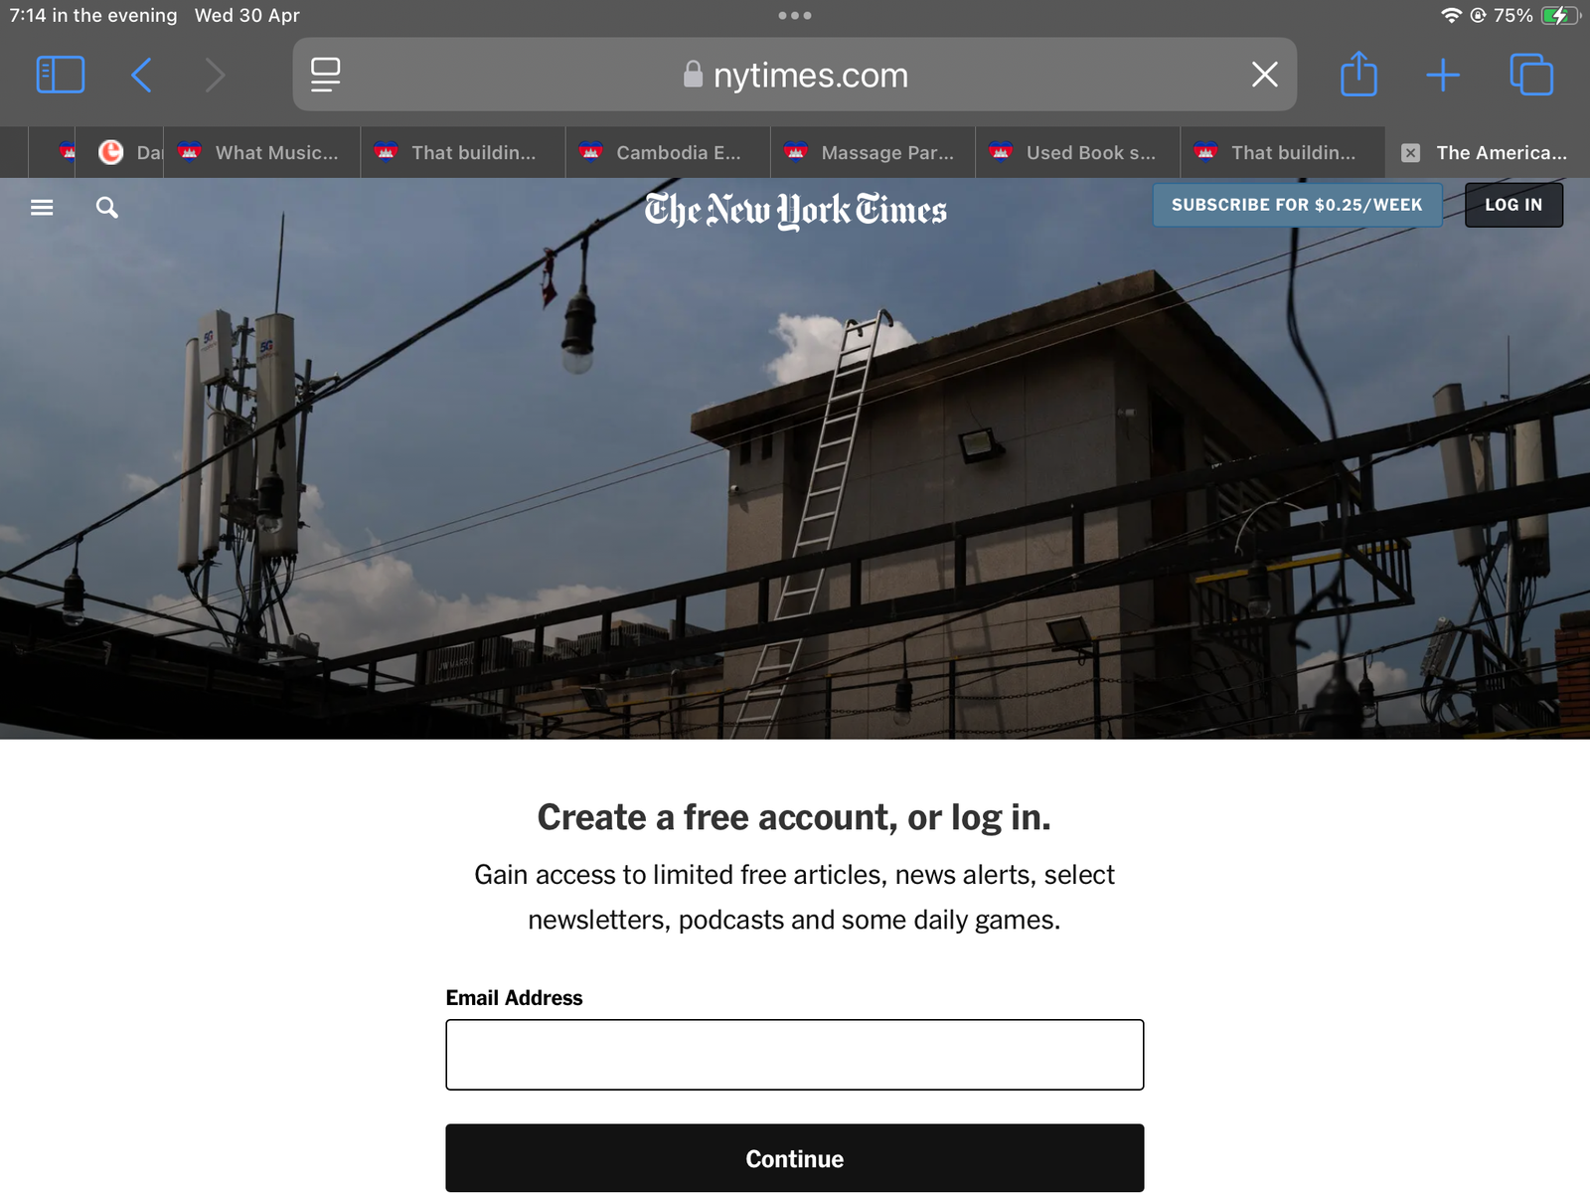Switch to the What Music... tab
1590x1193 pixels.
click(262, 152)
